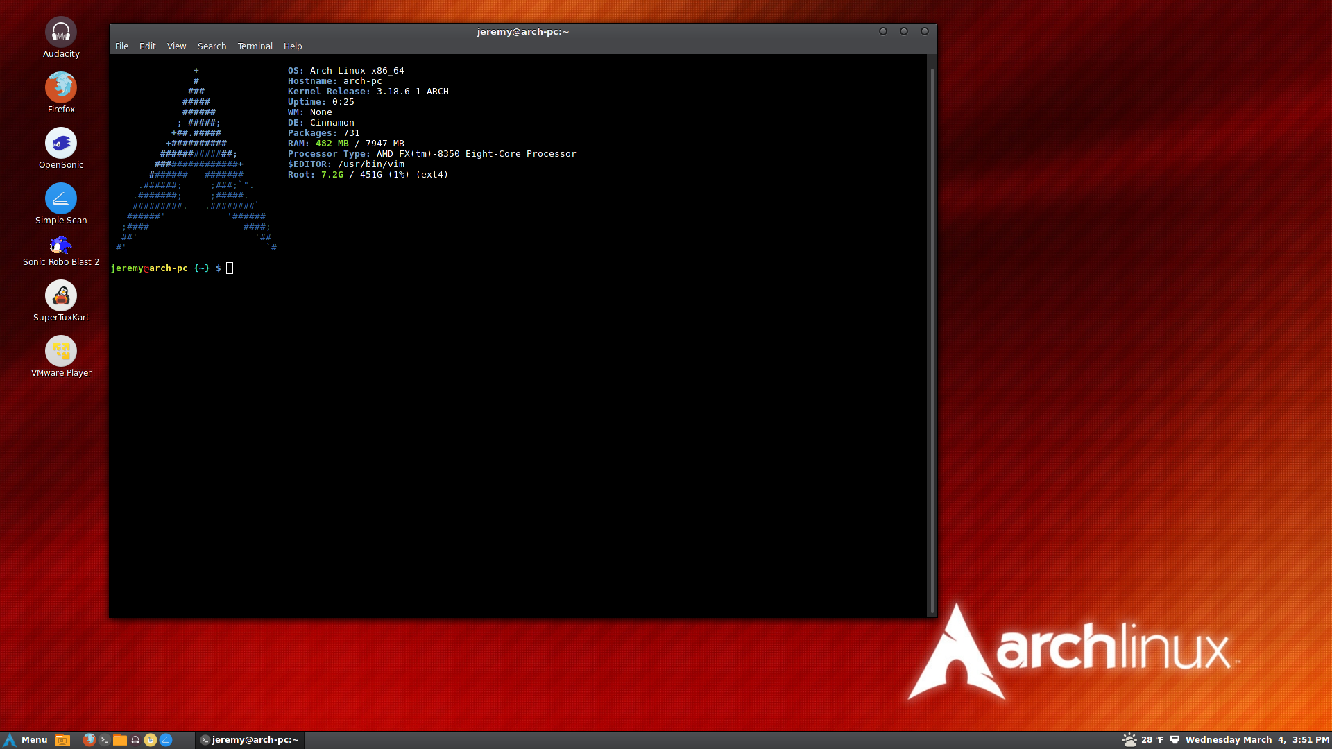Click the terminal title bar jeremy@arch-pc:~
The image size is (1332, 749).
click(522, 31)
